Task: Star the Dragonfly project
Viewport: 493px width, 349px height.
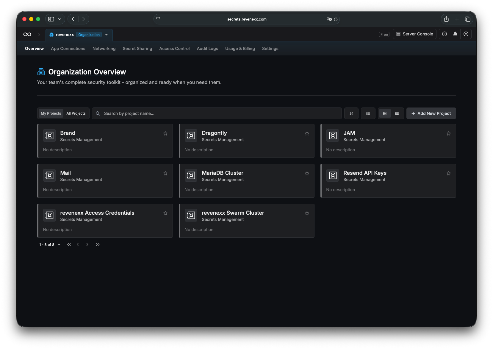Action: (x=307, y=133)
